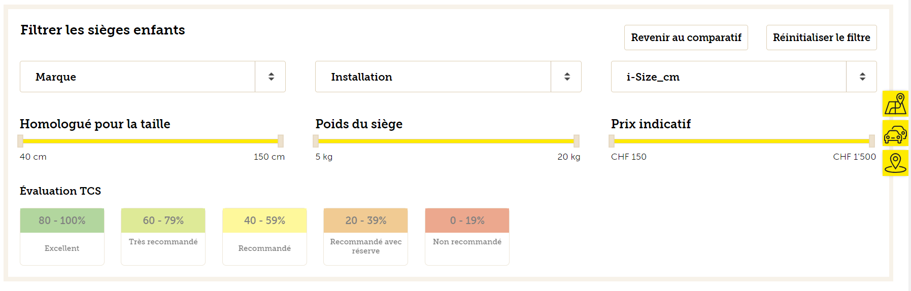Select the Marque brand selection field

click(152, 77)
